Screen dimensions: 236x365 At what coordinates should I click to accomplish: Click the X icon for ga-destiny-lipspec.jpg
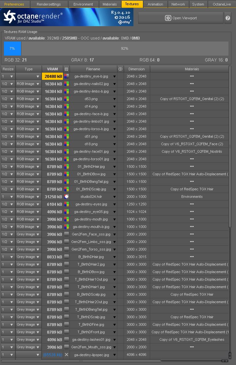click(x=67, y=355)
